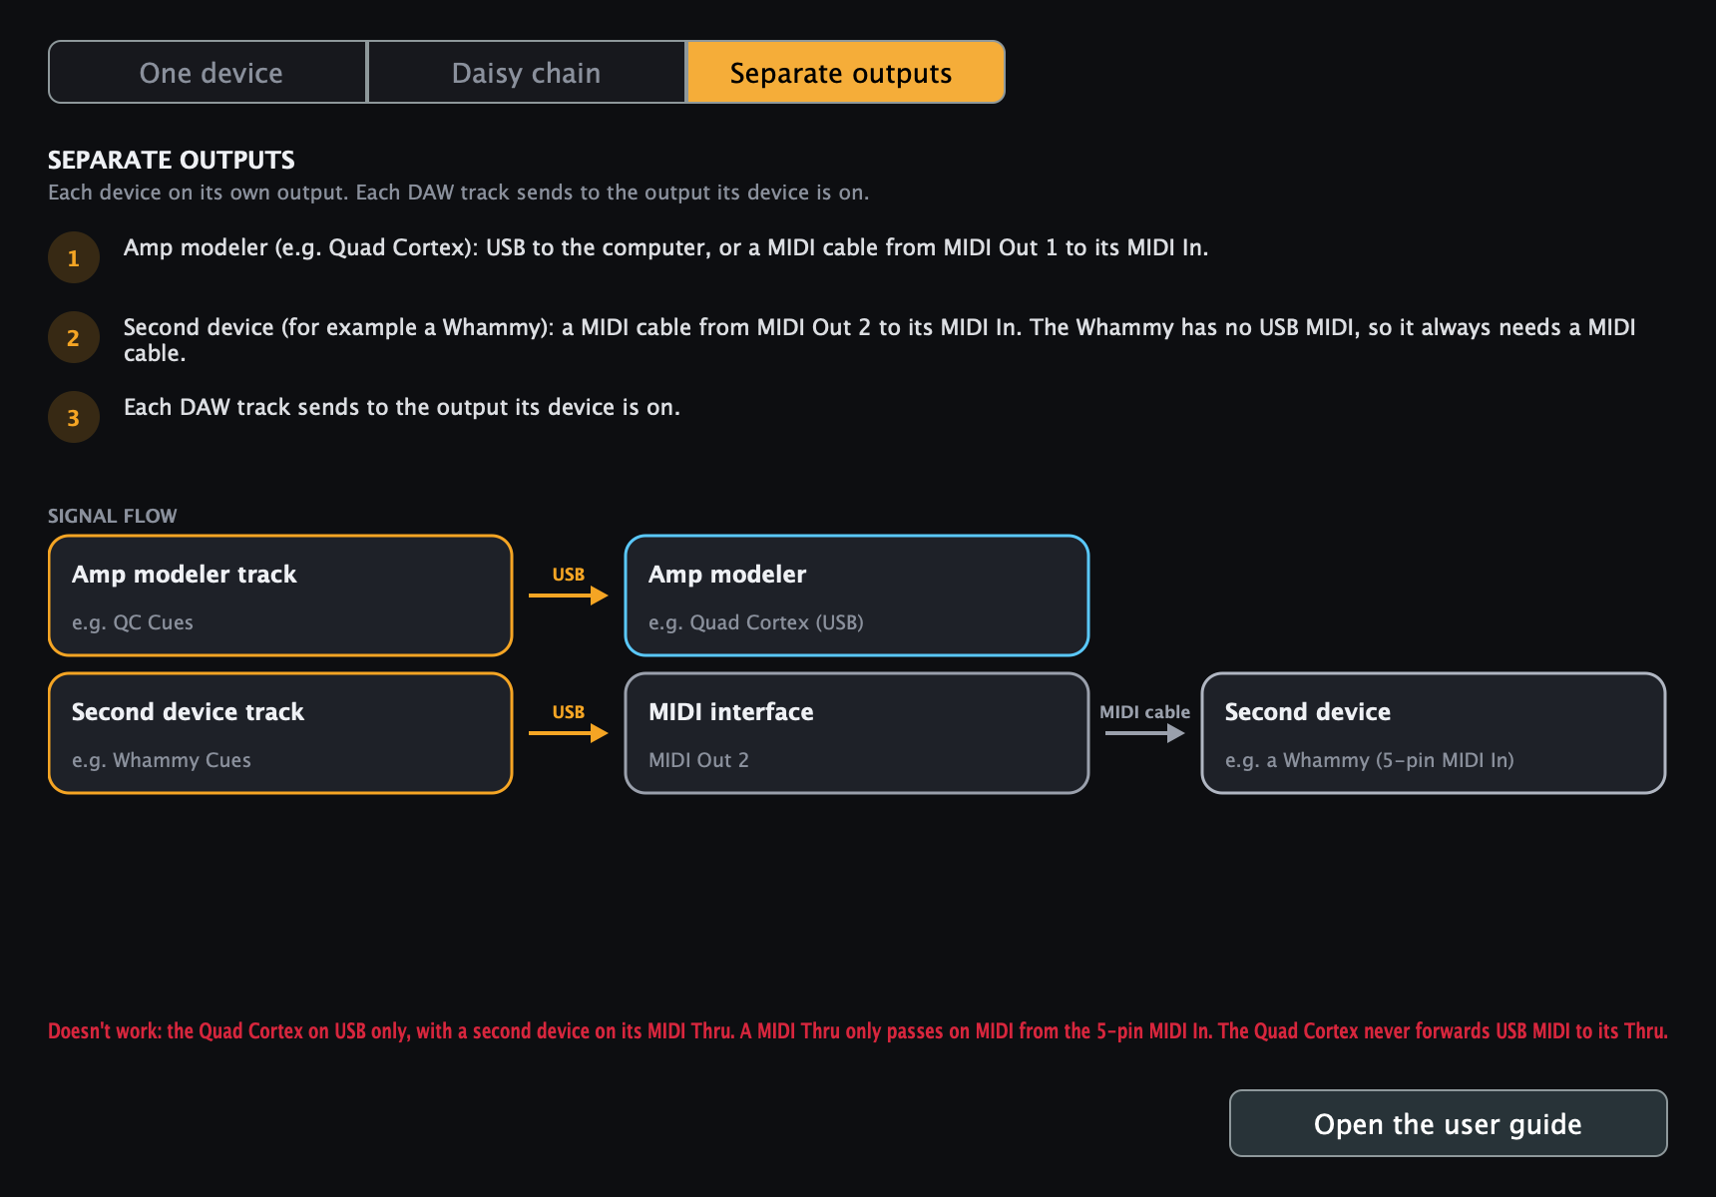The image size is (1716, 1197).
Task: Click the "e.g. a Whammy (5-pin MIDI In)" text
Action: coord(1370,760)
